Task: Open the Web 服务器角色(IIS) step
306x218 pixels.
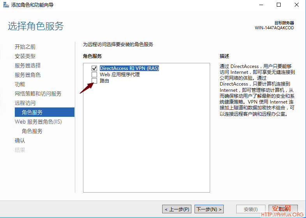Action: 38,122
